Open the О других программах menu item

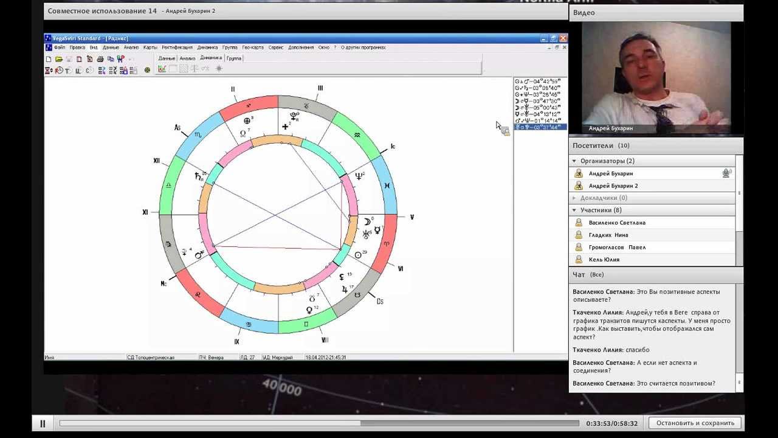coord(363,47)
